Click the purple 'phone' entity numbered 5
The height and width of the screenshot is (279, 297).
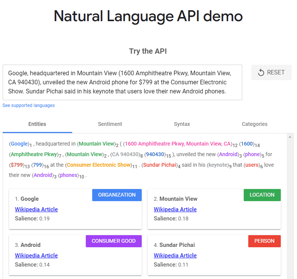tap(252, 155)
